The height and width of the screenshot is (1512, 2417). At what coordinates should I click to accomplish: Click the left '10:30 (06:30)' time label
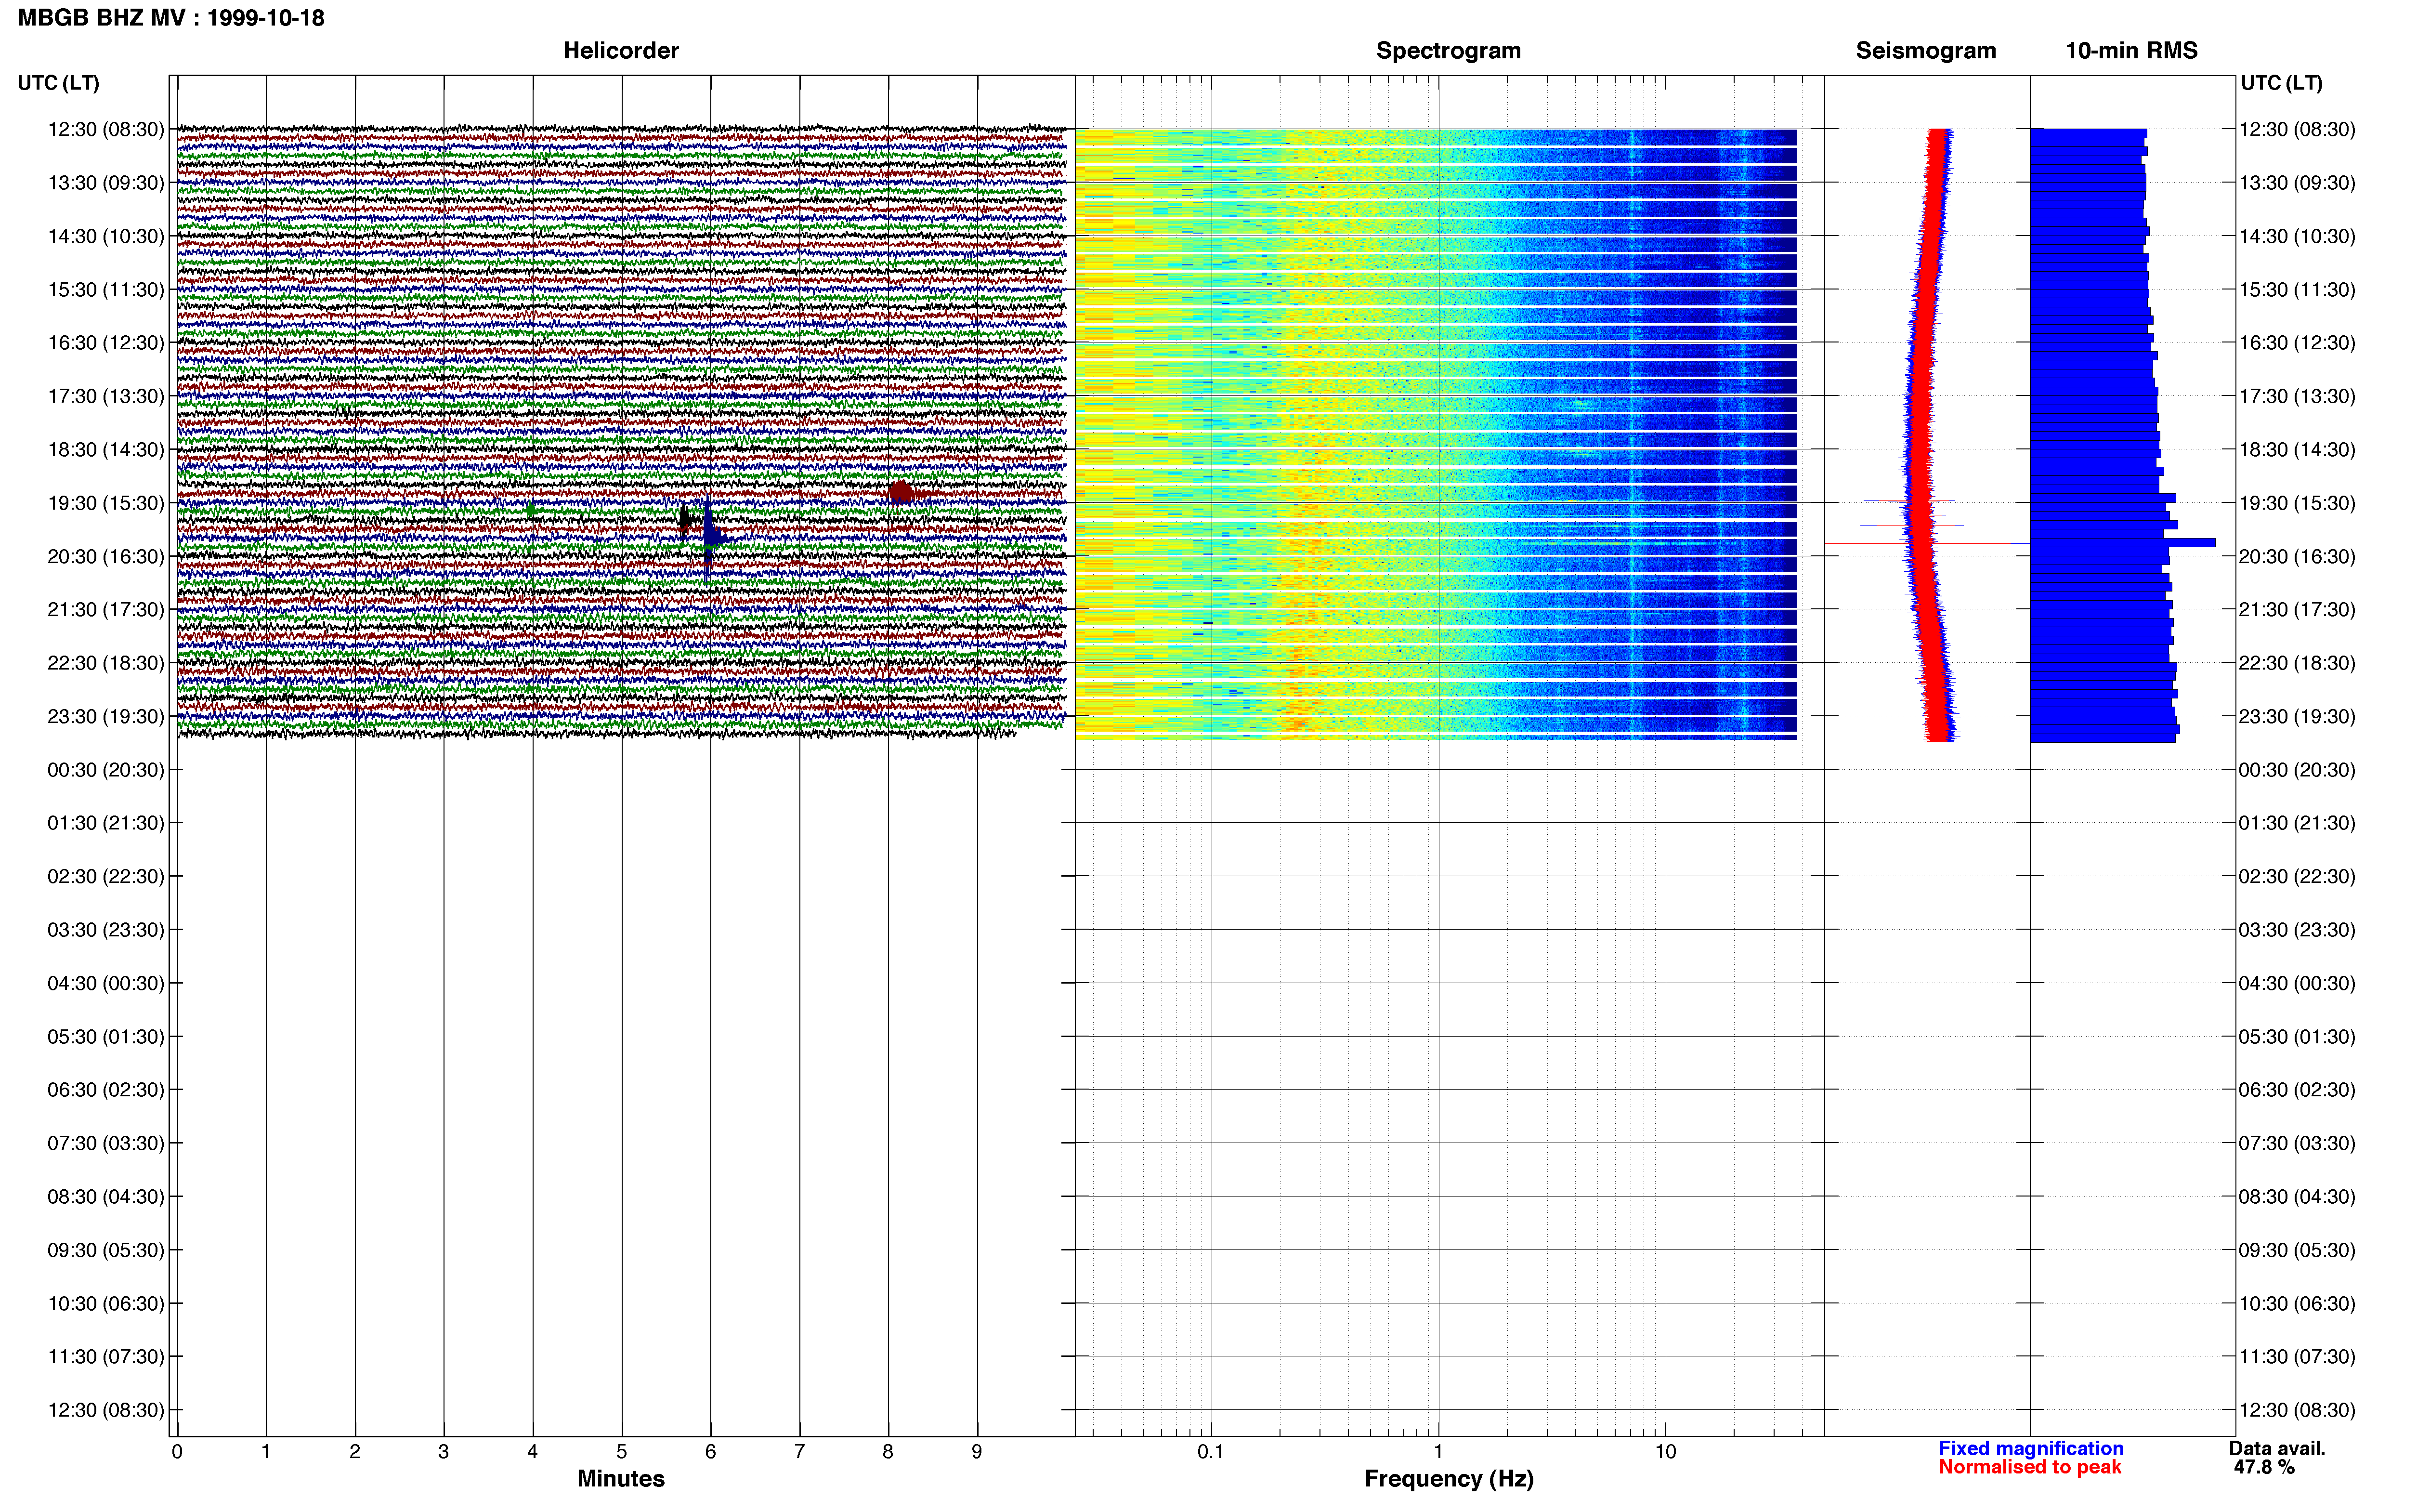(x=106, y=1303)
